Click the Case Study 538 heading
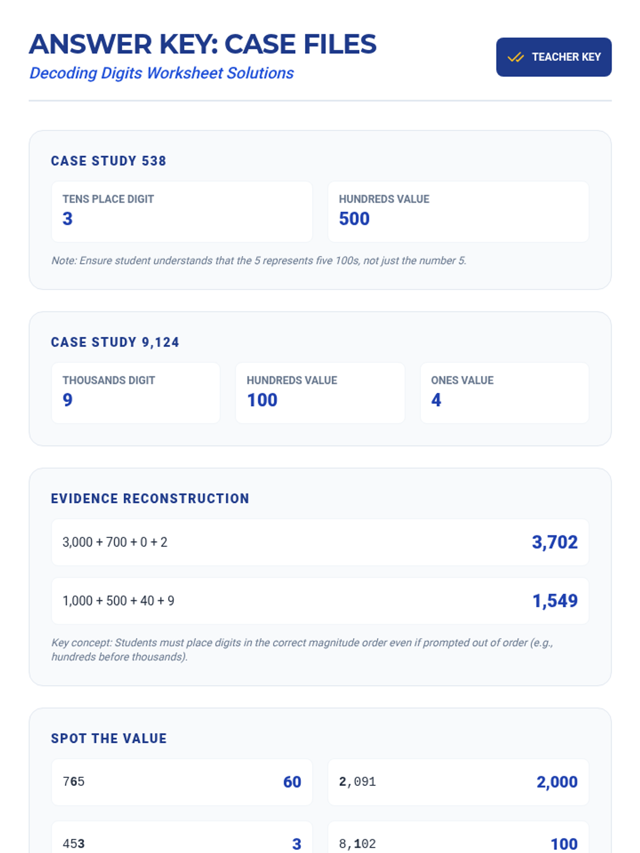This screenshot has height=853, width=640. 108,161
